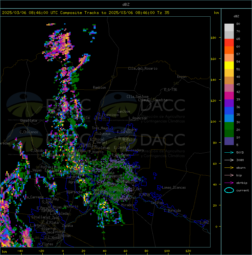Select the bright yellow 51-54 dBZ swatch
Viewport: 252px width, 255px height.
click(229, 65)
